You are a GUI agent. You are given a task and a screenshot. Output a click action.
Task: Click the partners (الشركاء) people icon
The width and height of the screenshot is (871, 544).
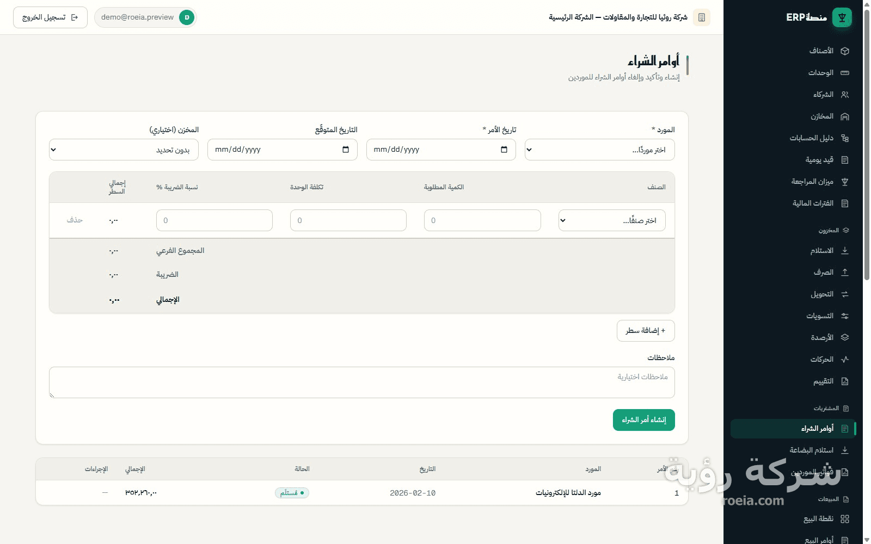pos(845,95)
